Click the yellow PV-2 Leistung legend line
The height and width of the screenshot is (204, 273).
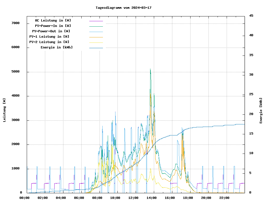click(x=96, y=42)
